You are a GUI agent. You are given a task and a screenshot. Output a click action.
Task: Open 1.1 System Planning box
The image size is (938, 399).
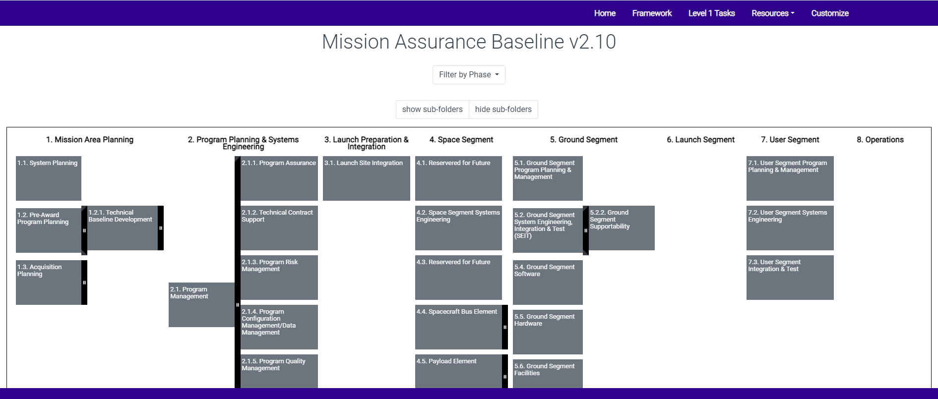coord(49,178)
